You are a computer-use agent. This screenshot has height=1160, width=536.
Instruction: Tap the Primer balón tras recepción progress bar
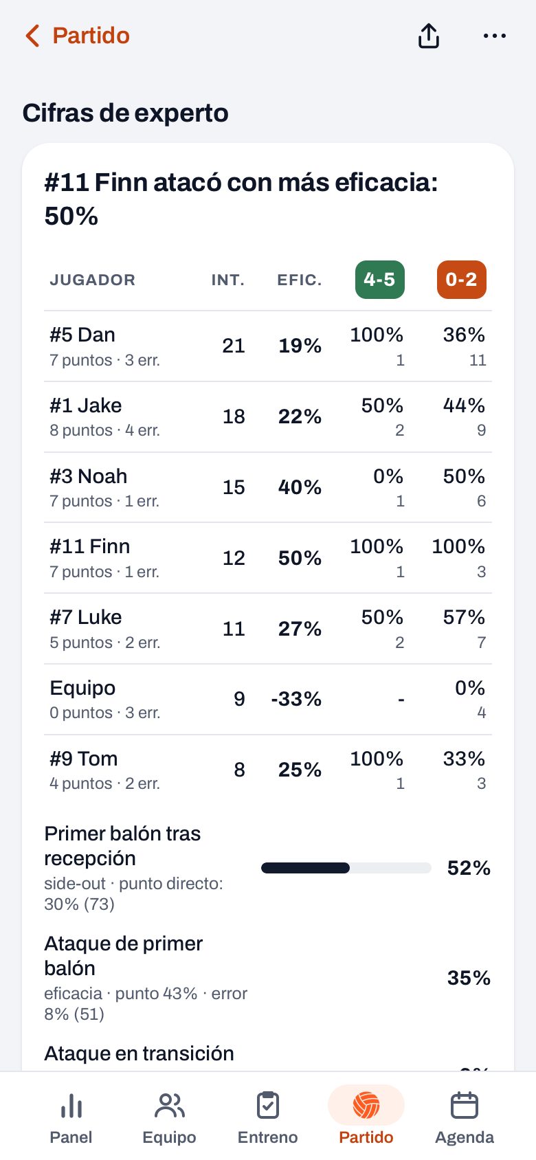coord(346,868)
